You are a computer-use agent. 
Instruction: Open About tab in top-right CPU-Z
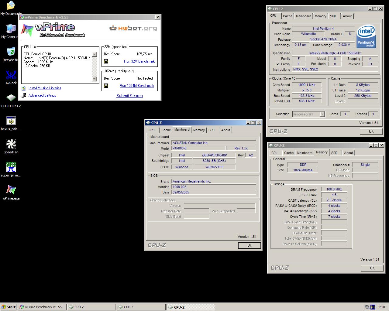tap(347, 16)
